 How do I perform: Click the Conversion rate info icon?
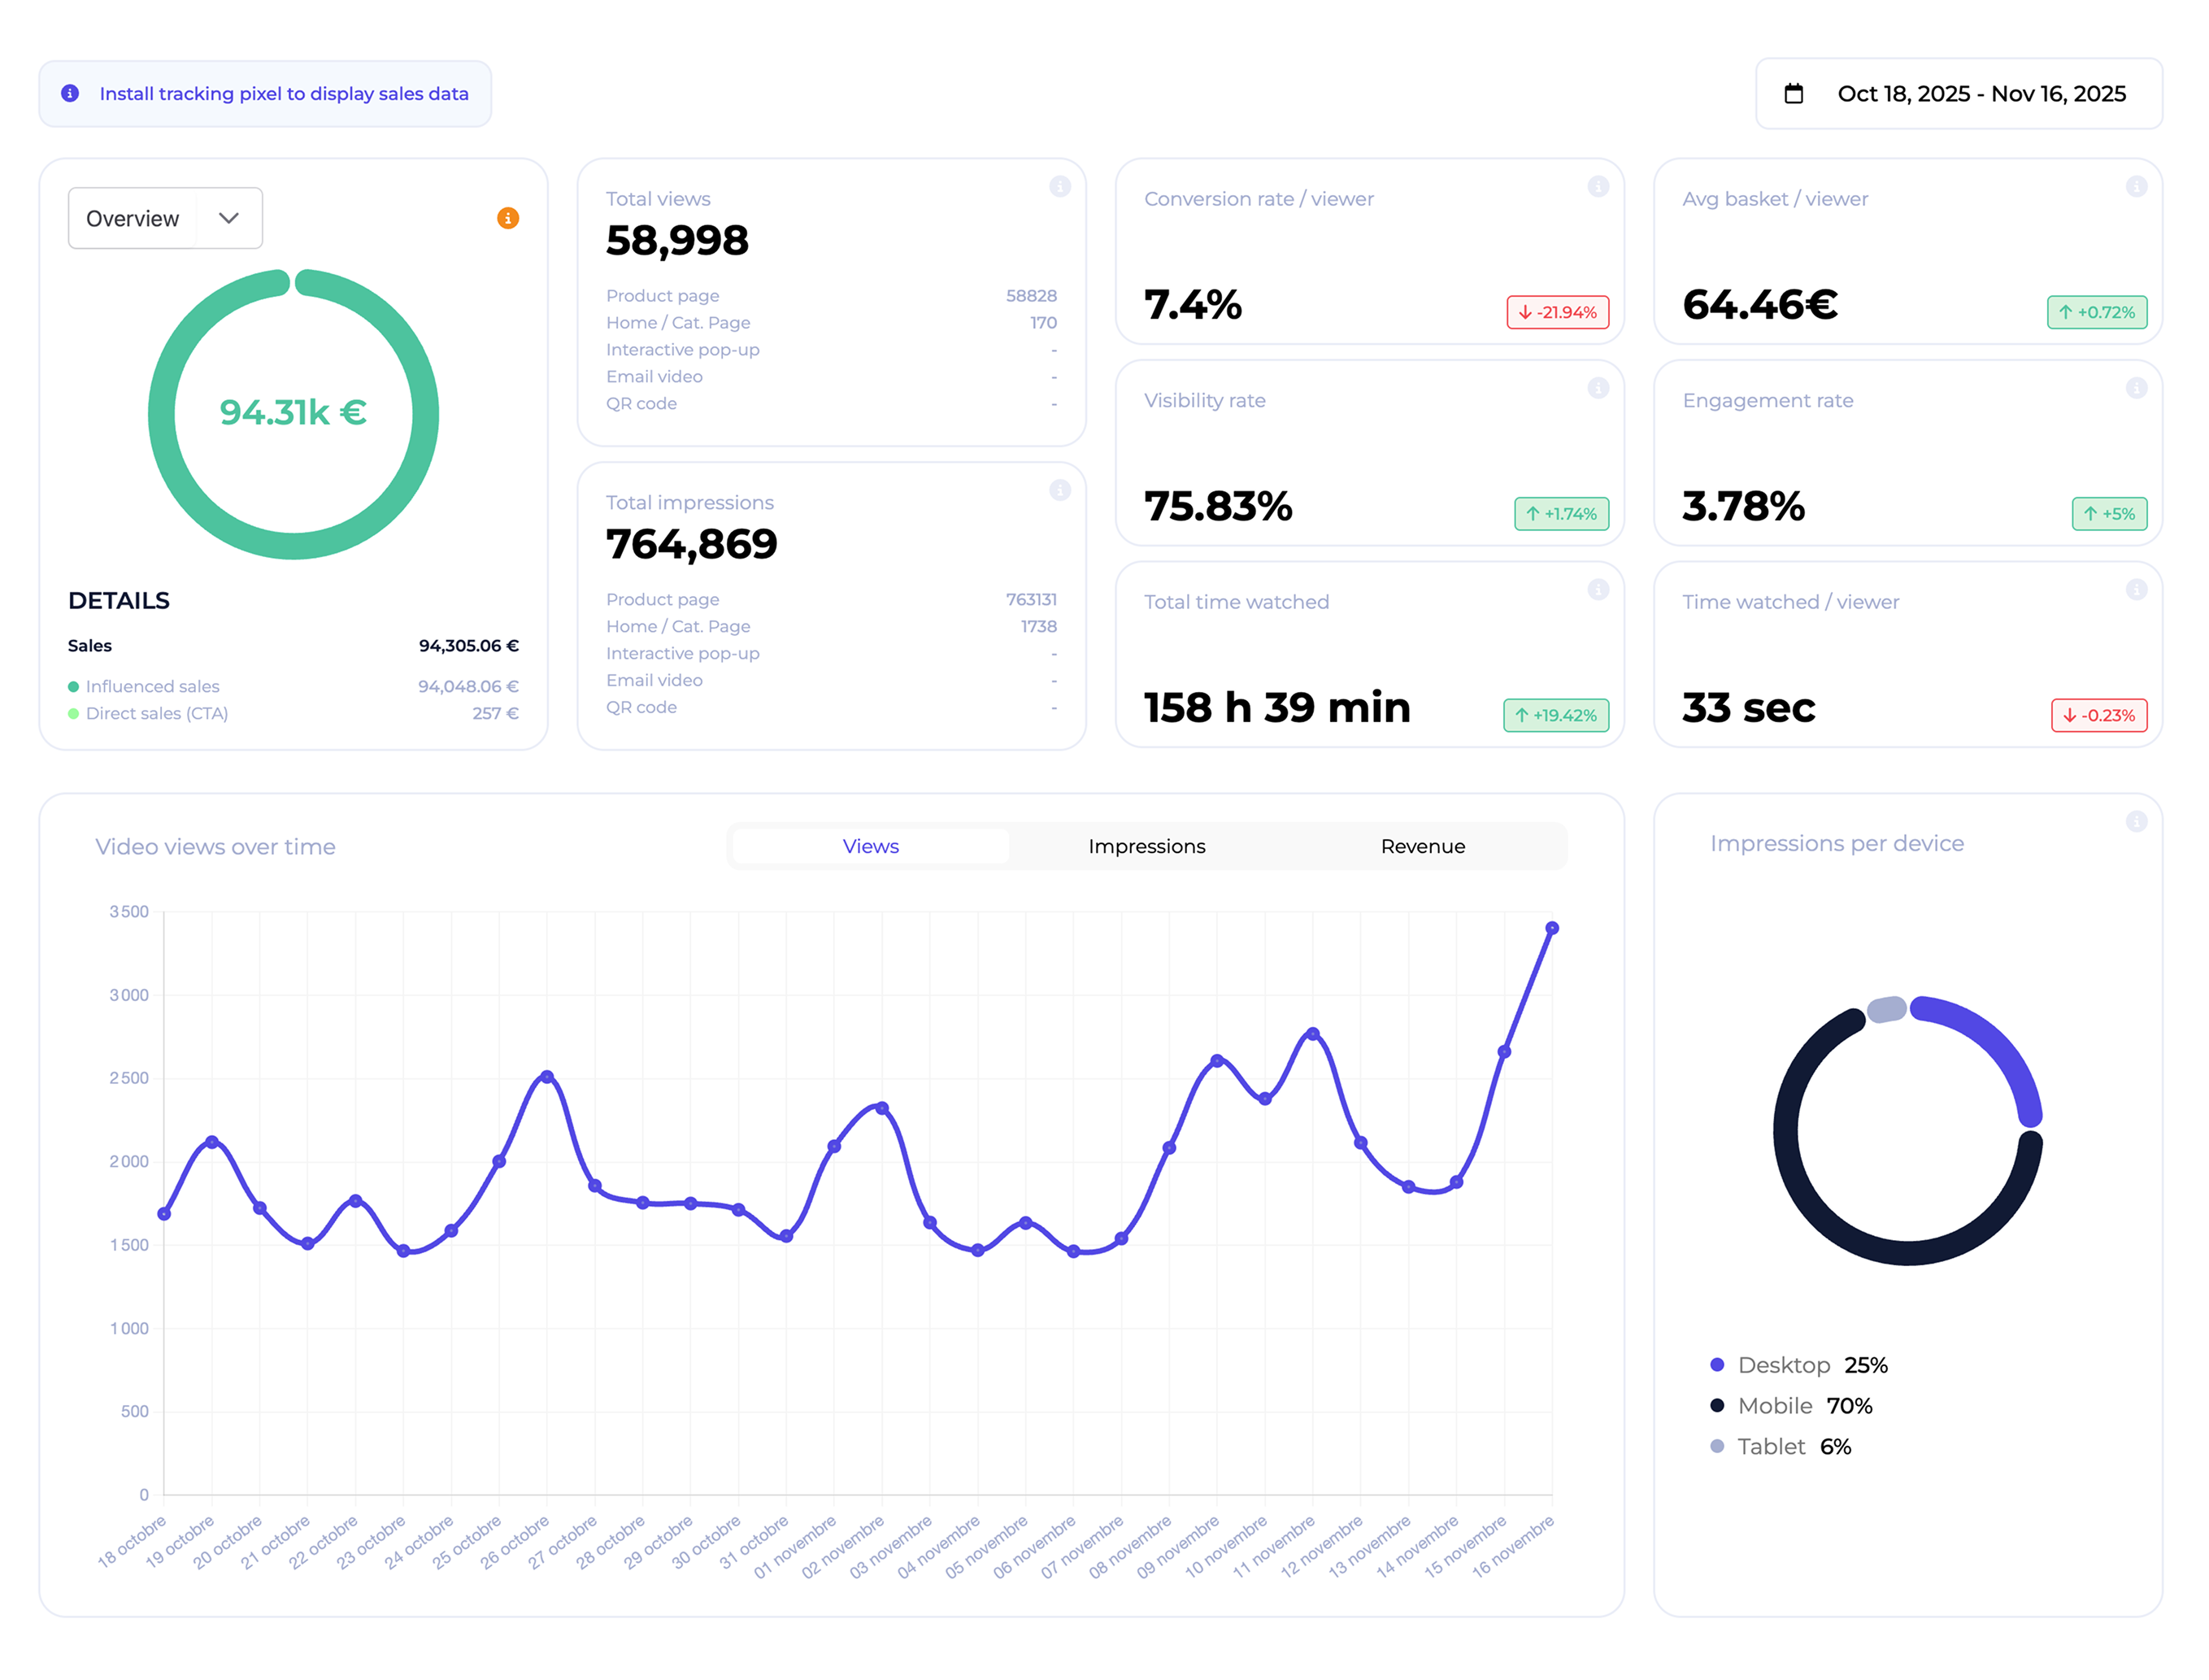click(1598, 187)
